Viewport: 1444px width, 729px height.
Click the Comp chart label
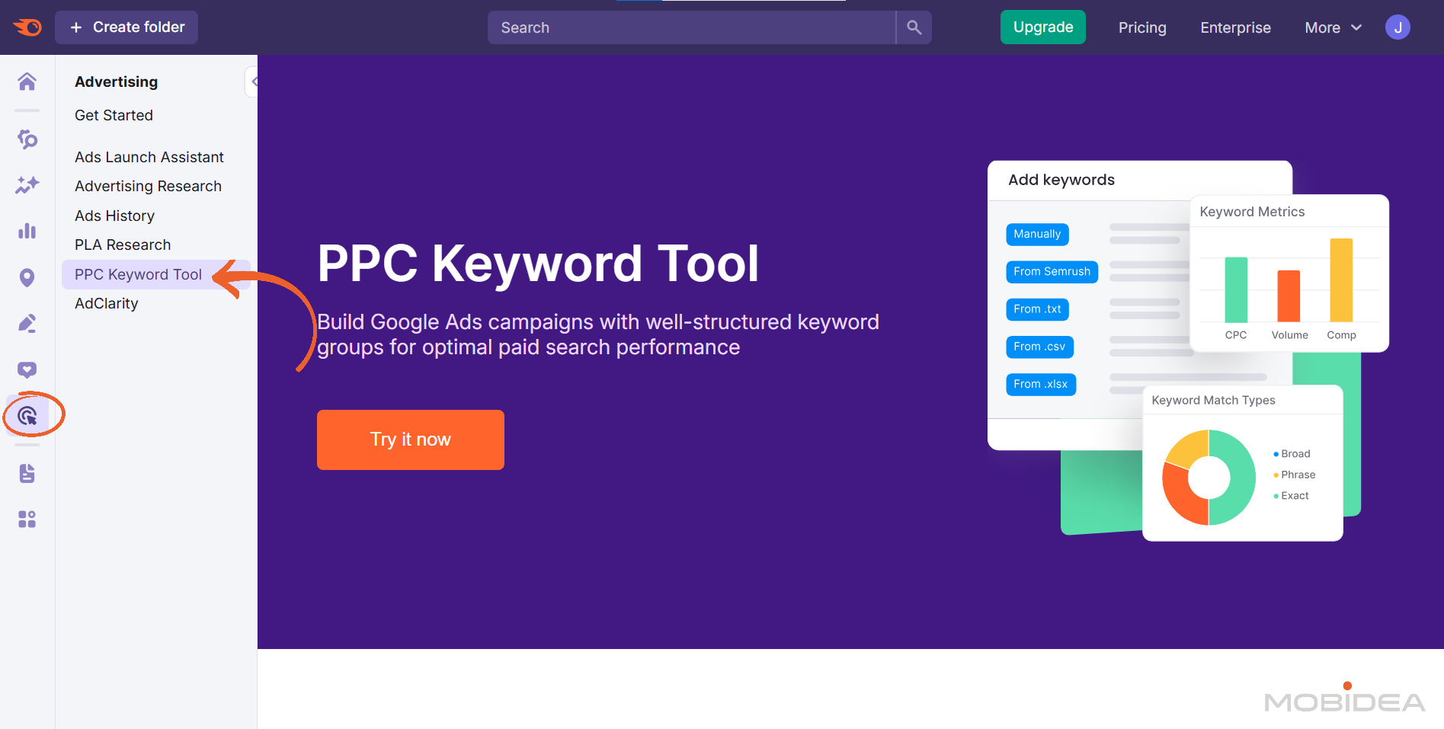pyautogui.click(x=1341, y=335)
